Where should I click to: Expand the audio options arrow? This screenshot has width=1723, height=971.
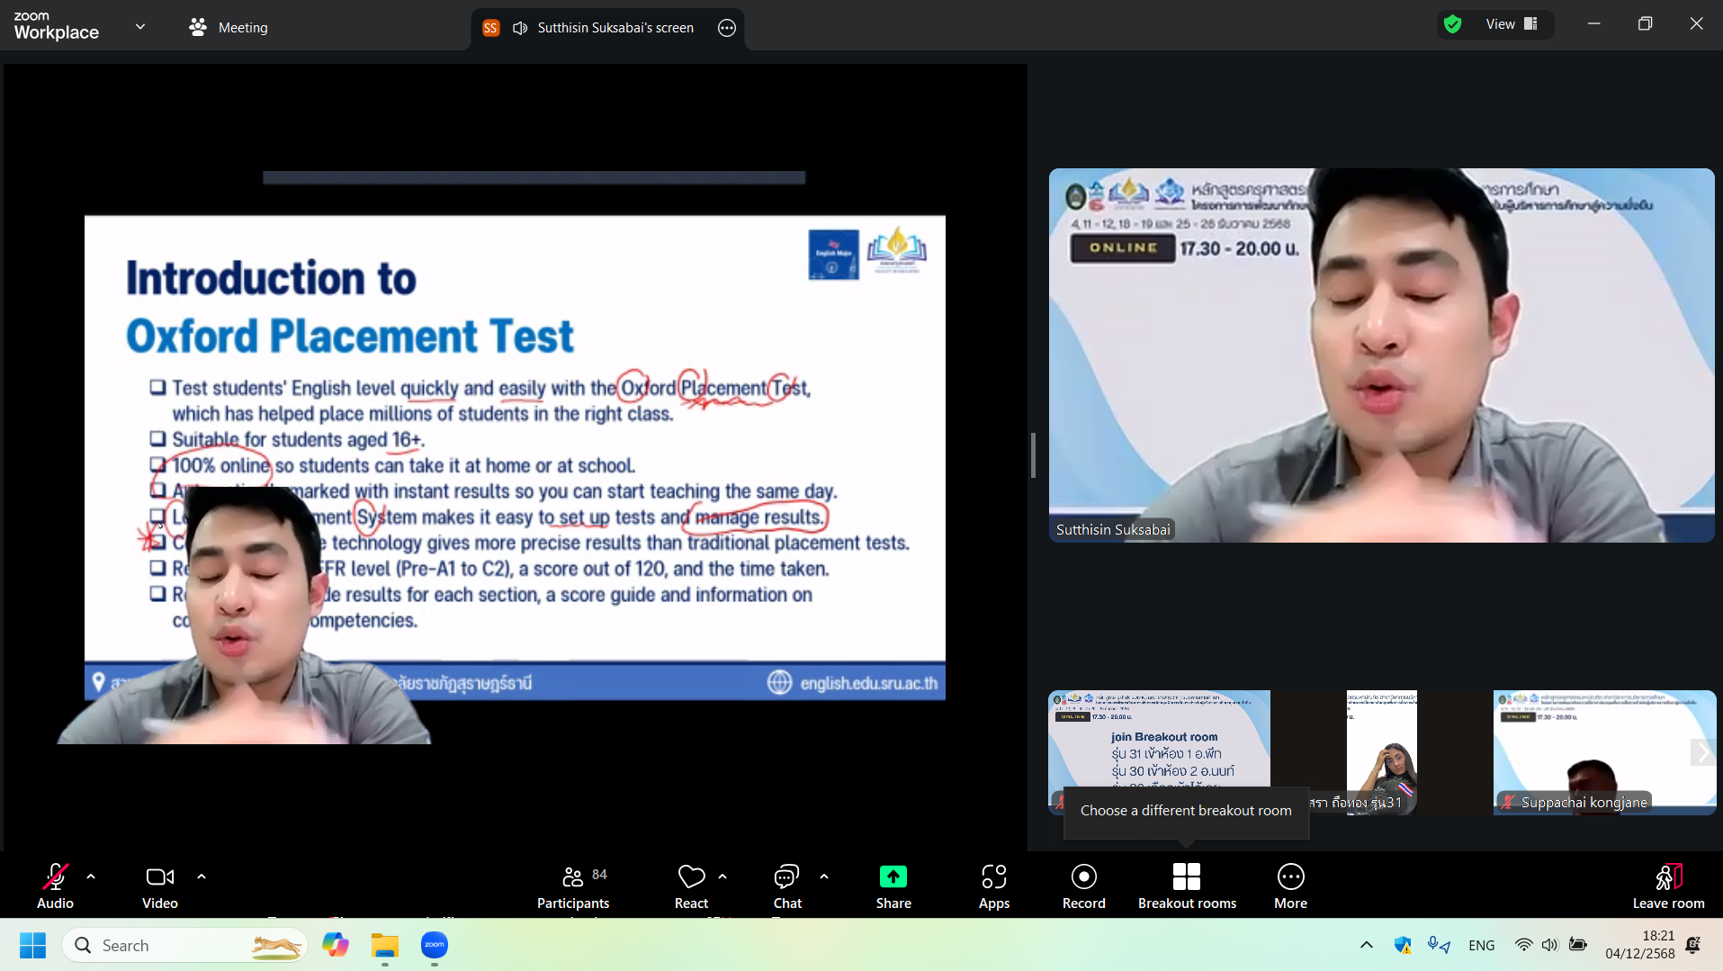[x=91, y=876]
